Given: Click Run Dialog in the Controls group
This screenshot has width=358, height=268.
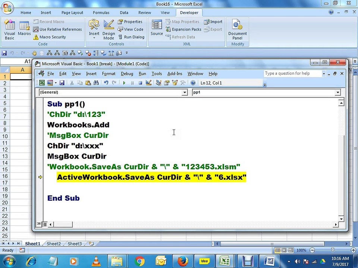Looking at the screenshot, I should [x=131, y=37].
